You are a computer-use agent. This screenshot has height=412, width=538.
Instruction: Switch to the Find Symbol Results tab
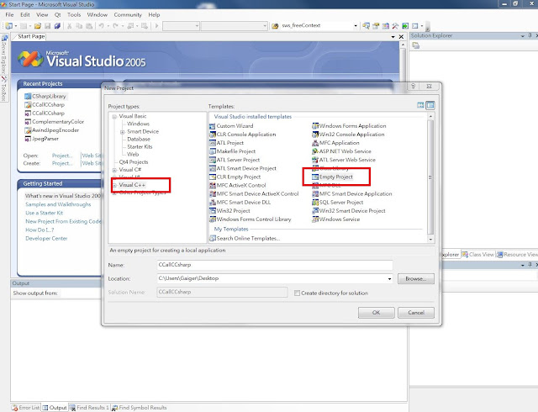point(139,408)
